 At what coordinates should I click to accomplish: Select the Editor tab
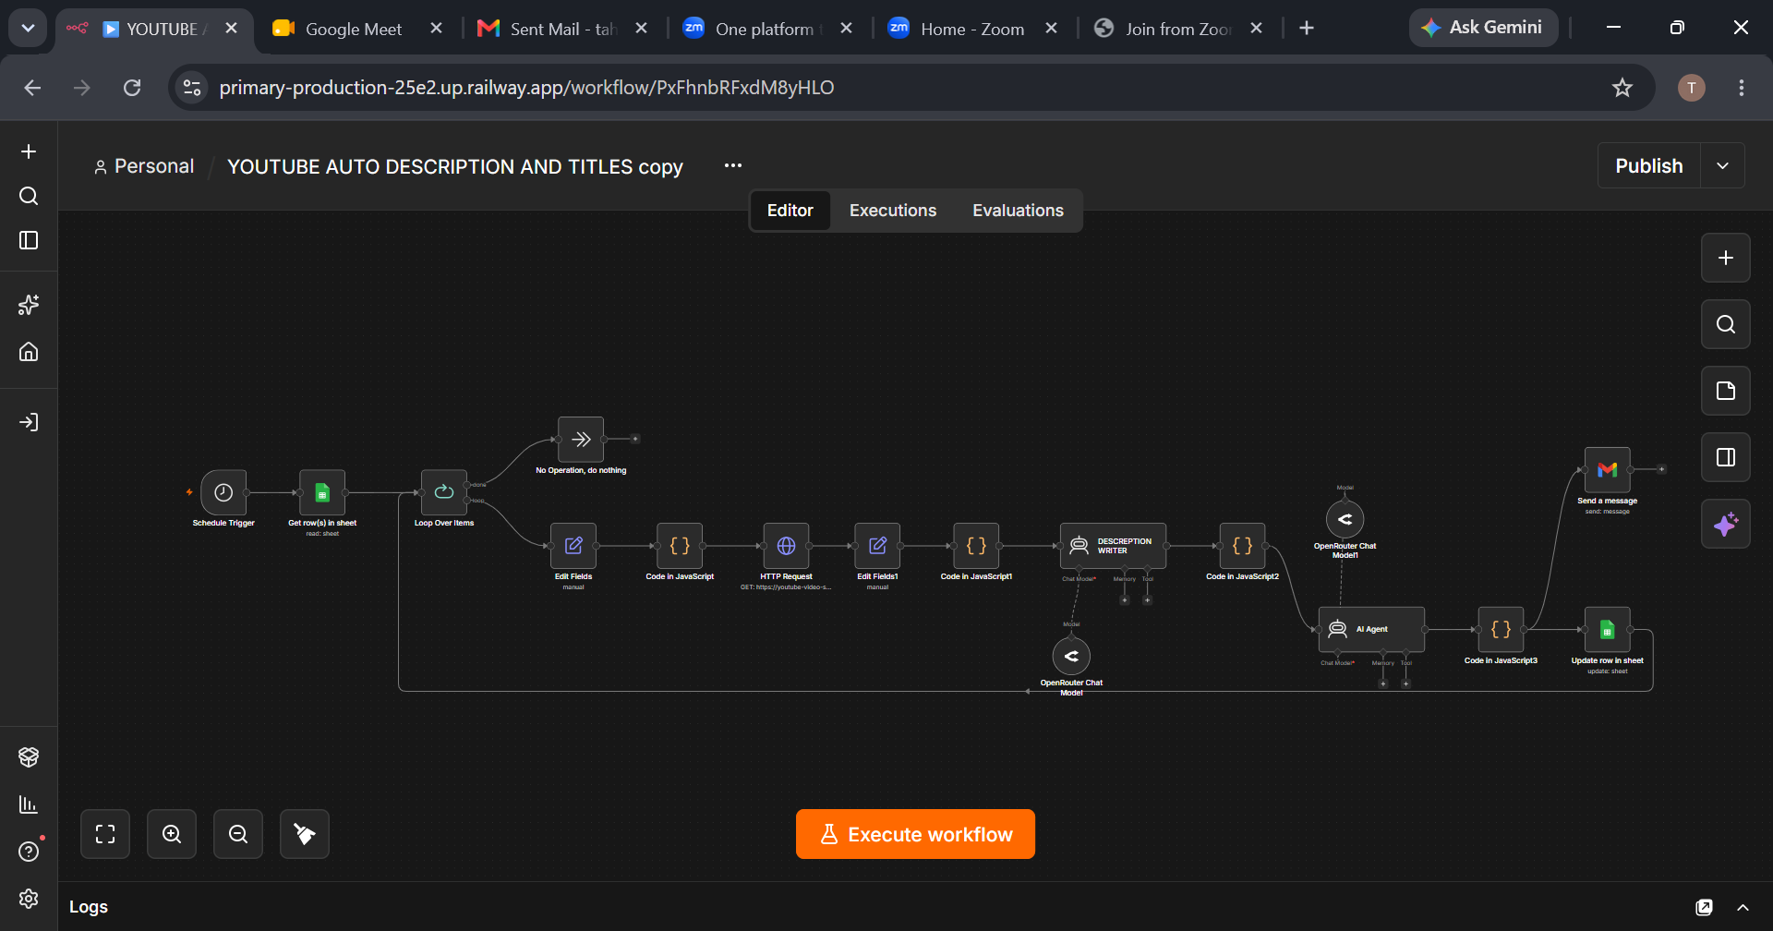pos(790,211)
